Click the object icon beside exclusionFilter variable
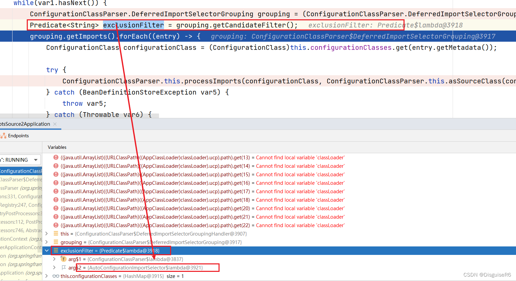516x281 pixels. click(x=56, y=250)
